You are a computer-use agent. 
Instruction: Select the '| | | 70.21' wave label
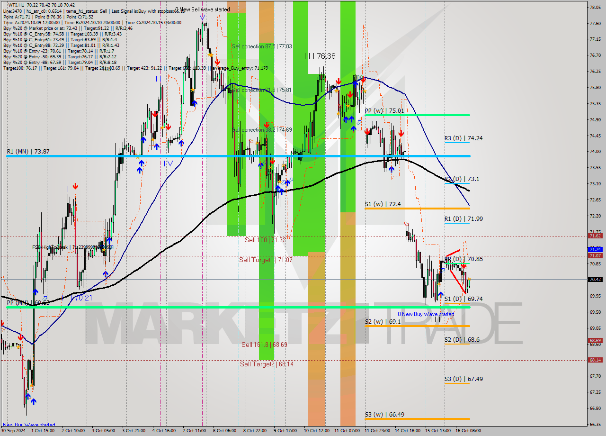click(x=76, y=298)
